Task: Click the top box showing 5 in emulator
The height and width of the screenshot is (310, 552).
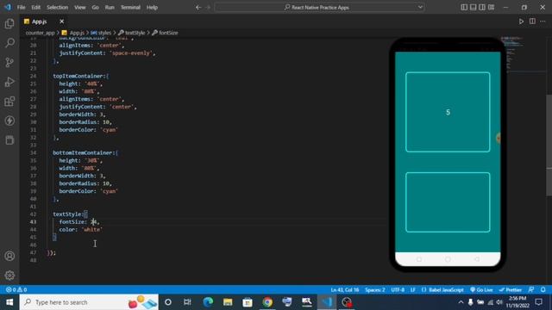Action: [x=448, y=112]
